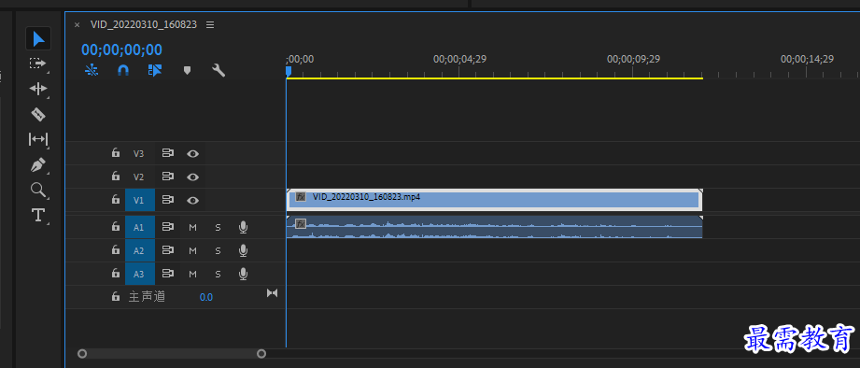This screenshot has height=368, width=860.
Task: Click the time ruler at 00;00;14;29
Action: click(x=807, y=59)
